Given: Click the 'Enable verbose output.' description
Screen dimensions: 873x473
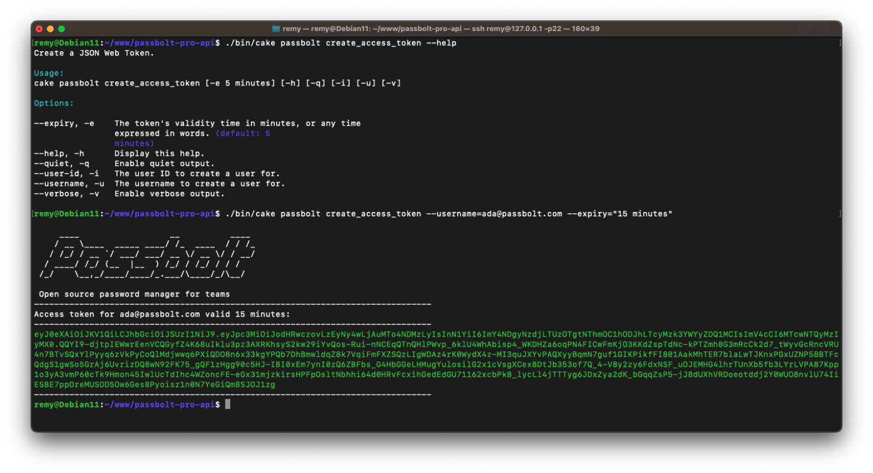Looking at the screenshot, I should 169,194.
